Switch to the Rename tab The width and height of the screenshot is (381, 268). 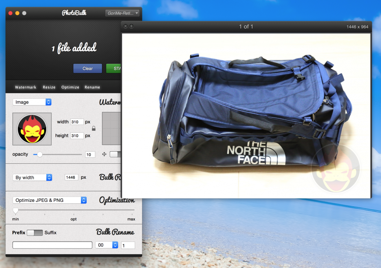point(92,87)
